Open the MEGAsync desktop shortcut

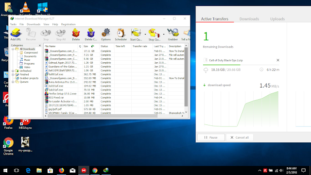point(25,123)
